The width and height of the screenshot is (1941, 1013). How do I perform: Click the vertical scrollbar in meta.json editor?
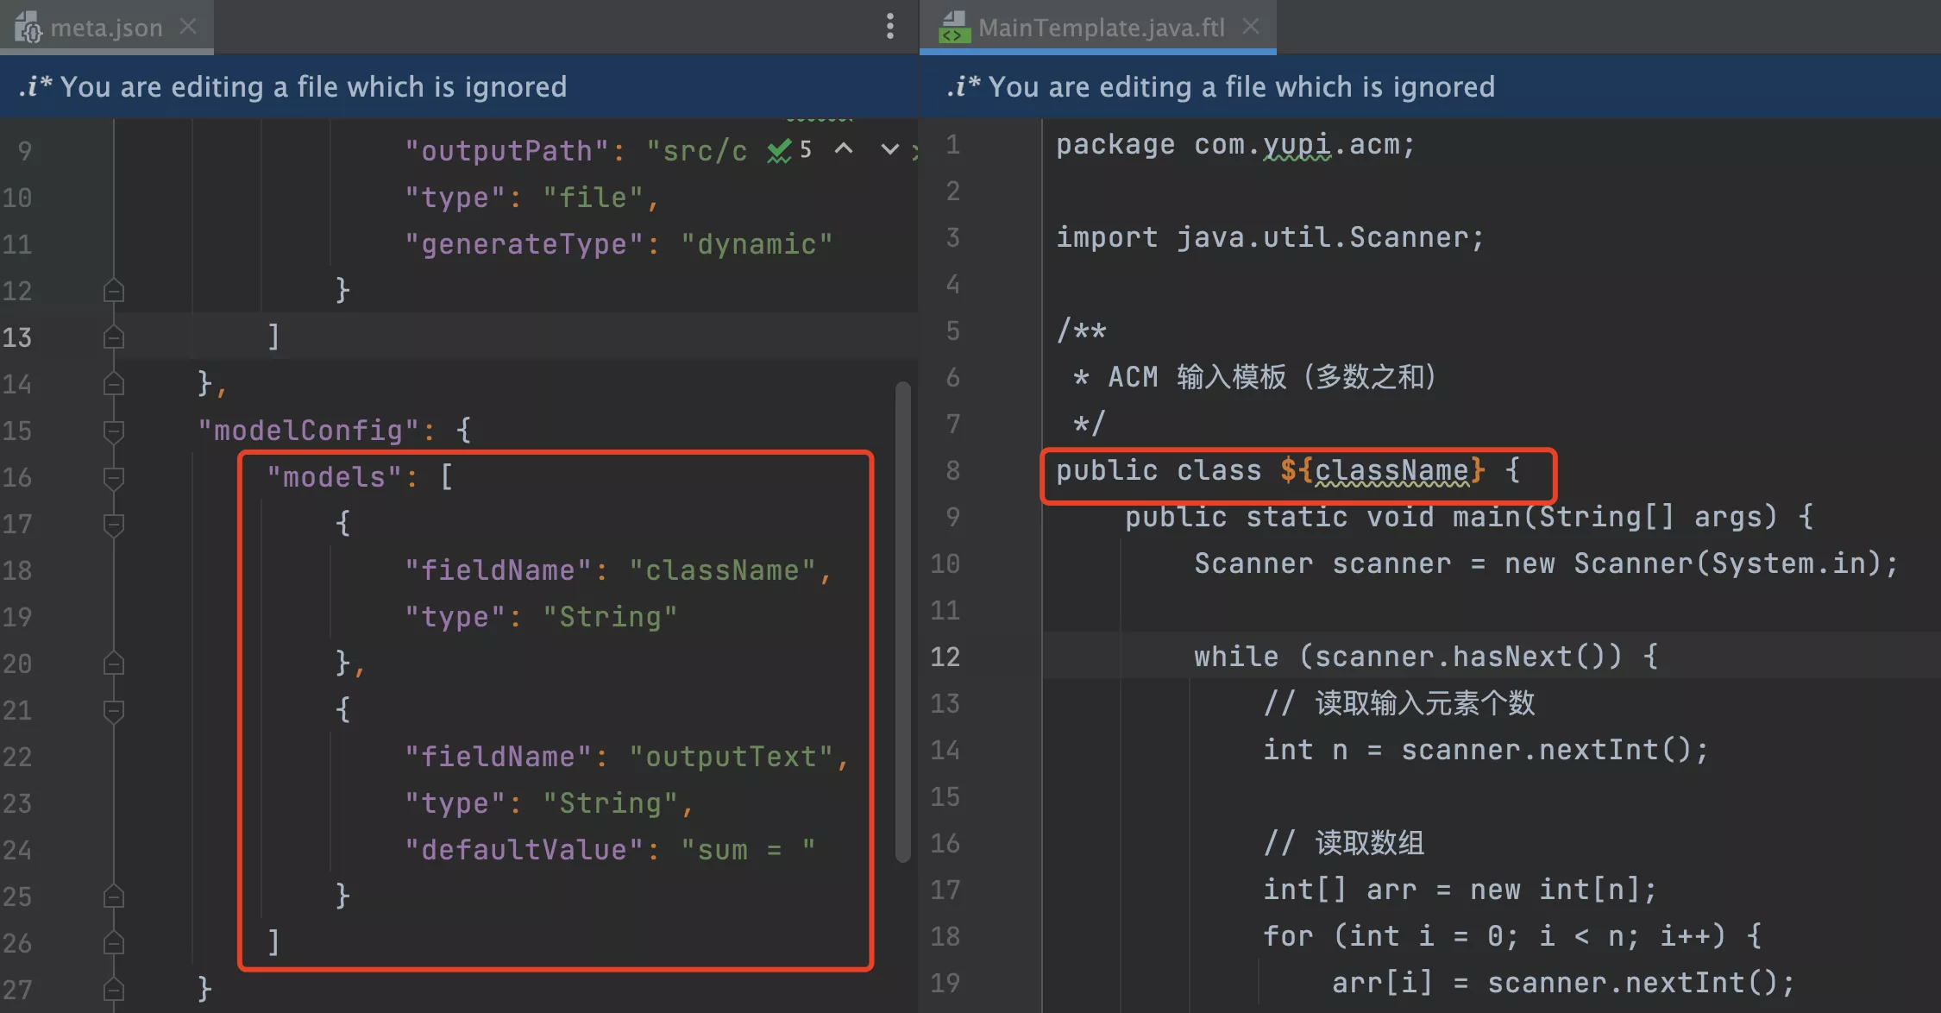click(903, 621)
